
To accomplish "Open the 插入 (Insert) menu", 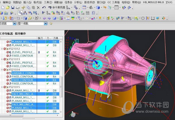I will coord(27,2).
